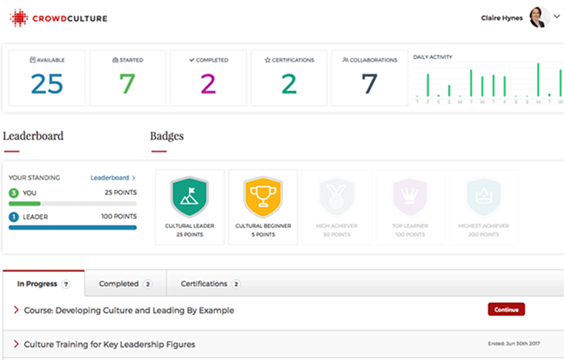
Task: Click Continue button for Developing Culture course
Action: coord(506,309)
